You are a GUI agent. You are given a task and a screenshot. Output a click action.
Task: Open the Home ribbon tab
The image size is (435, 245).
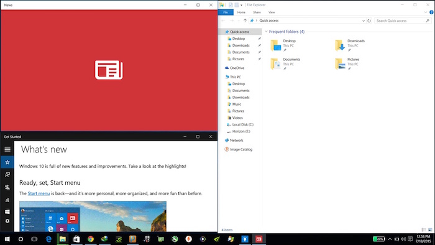(241, 12)
